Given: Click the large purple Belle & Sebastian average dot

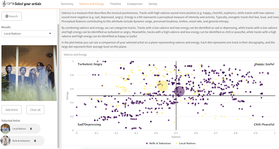Looking at the screenshot, I should point(179,91).
